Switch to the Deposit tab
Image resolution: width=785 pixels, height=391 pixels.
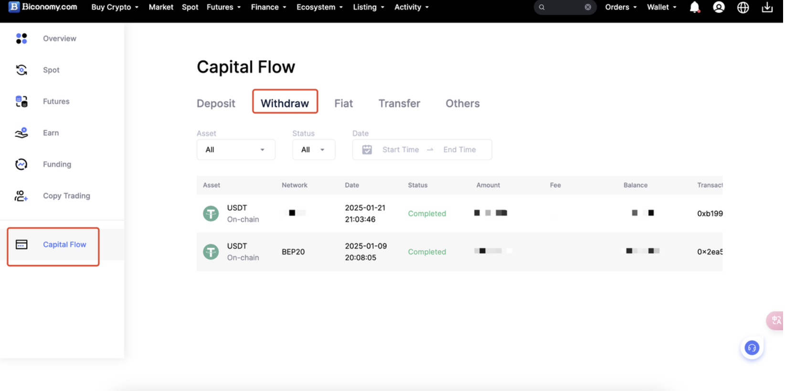click(x=216, y=103)
